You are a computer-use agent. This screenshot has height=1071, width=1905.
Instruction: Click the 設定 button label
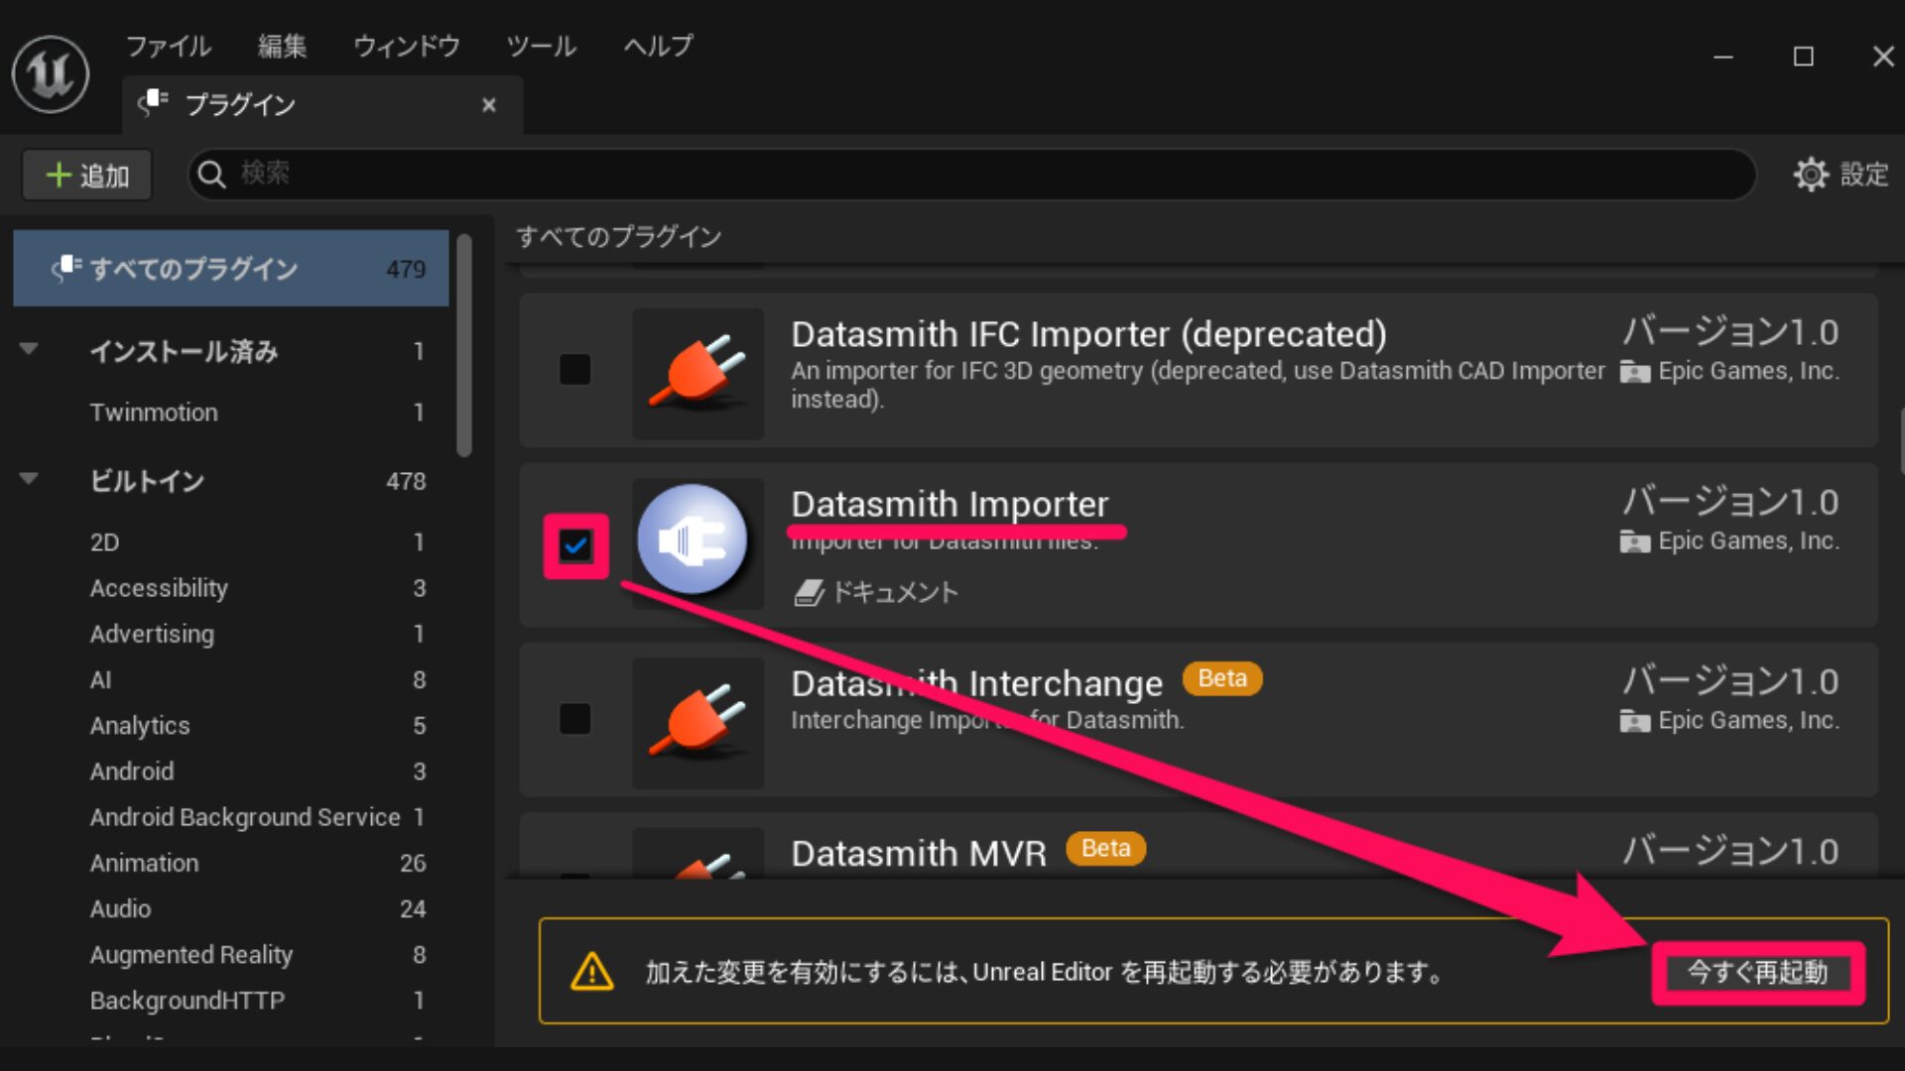pos(1864,175)
